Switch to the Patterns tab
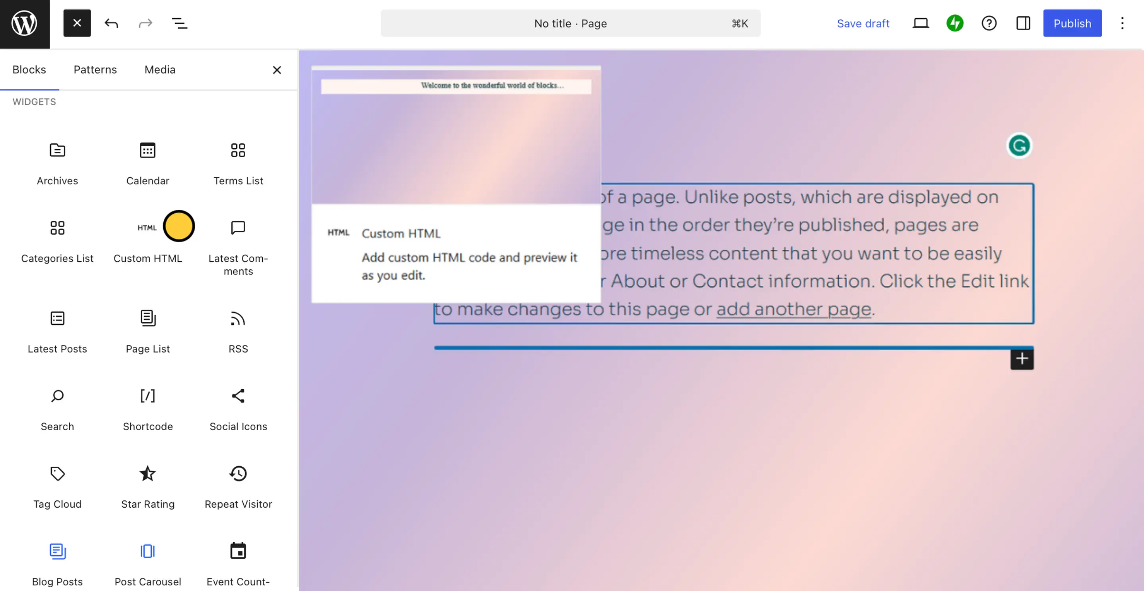Image resolution: width=1144 pixels, height=591 pixels. click(x=95, y=70)
